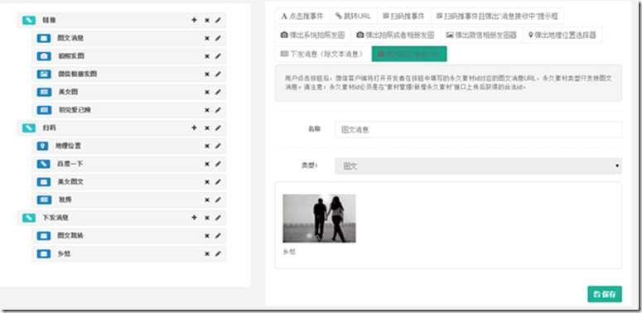
Task: Select the 点击推事件 type tab
Action: click(x=302, y=17)
